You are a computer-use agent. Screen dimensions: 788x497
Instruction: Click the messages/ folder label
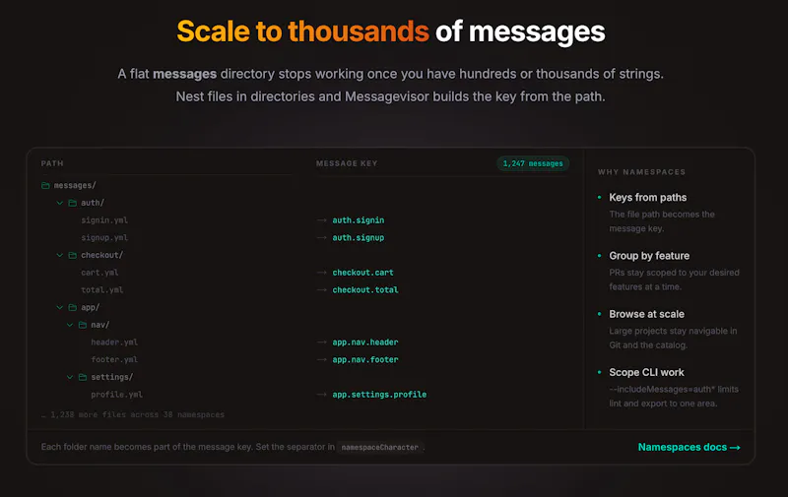(75, 185)
